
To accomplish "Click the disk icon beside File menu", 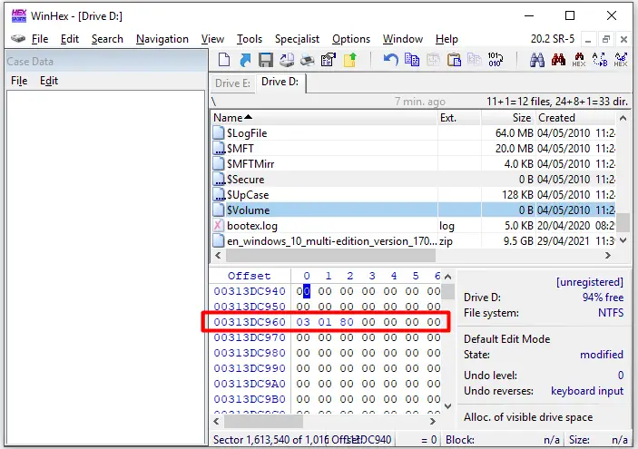I will [x=18, y=39].
